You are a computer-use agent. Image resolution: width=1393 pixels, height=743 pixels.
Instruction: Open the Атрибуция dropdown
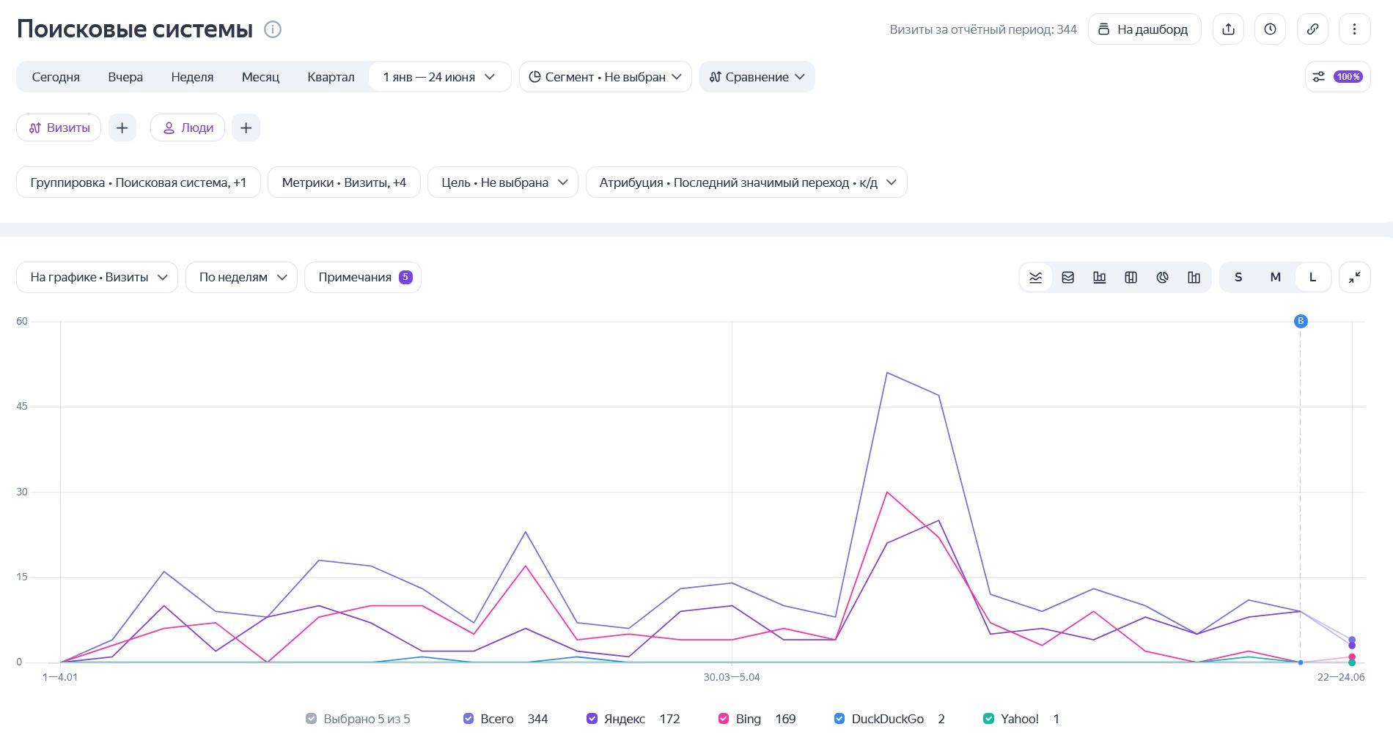tap(746, 182)
